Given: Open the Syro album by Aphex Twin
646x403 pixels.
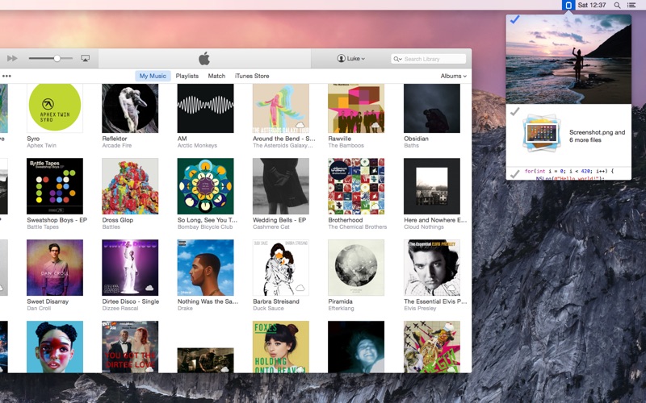Looking at the screenshot, I should click(55, 108).
